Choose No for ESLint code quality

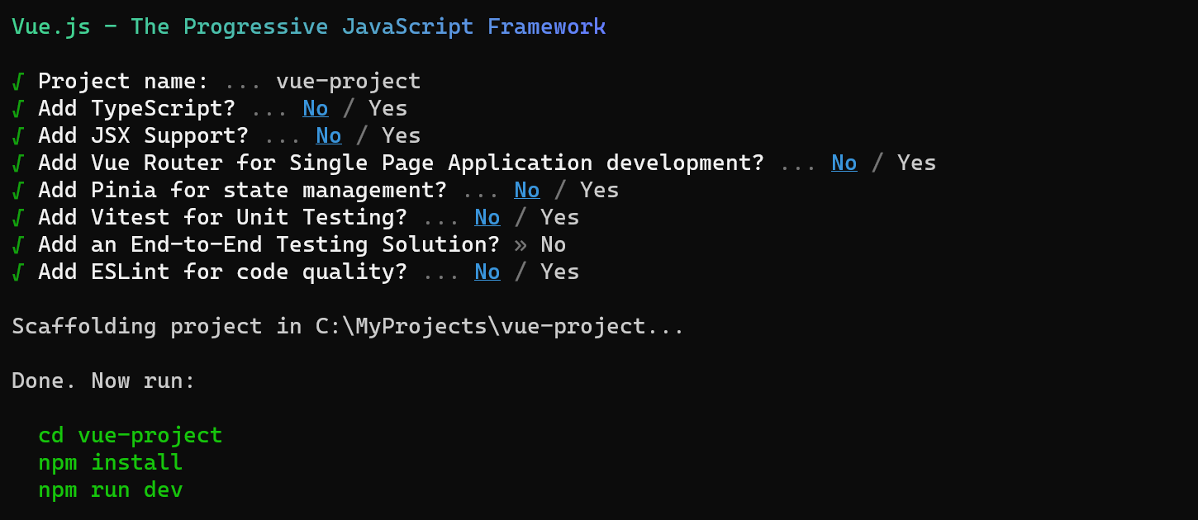[487, 271]
